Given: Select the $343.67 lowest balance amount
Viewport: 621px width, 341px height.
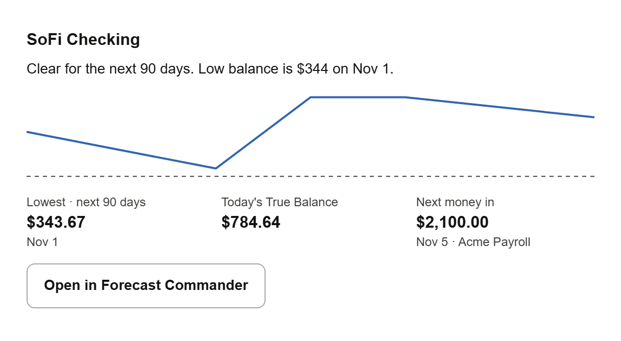Looking at the screenshot, I should 56,222.
